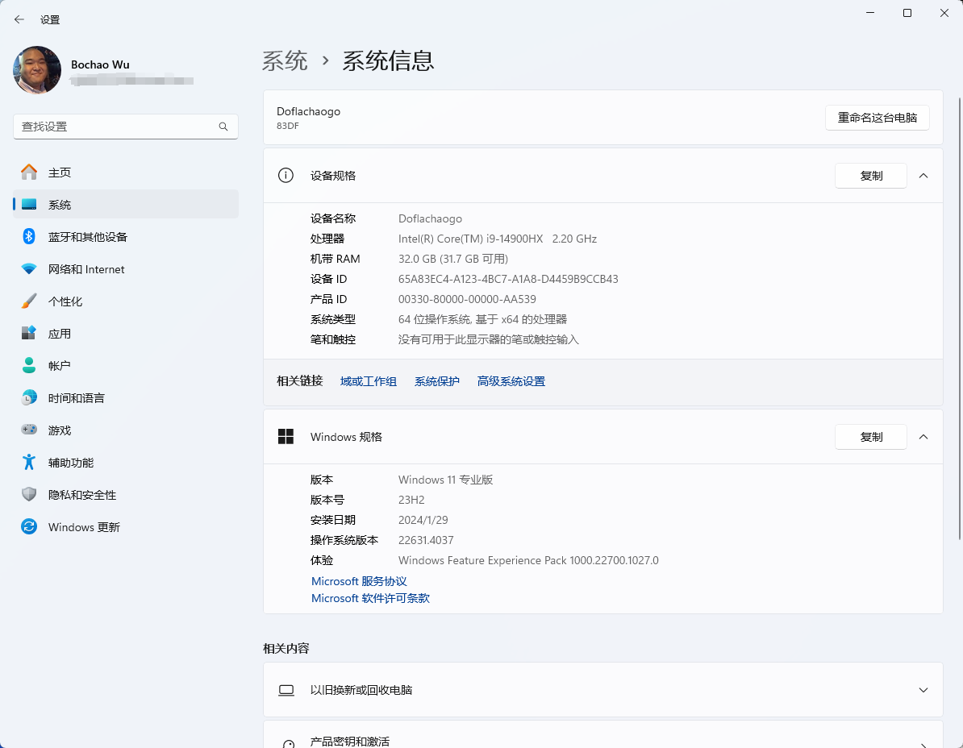Open the clock globe icon for 时间和语言

tap(29, 397)
